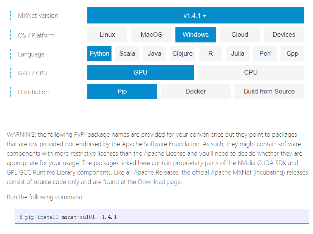
Task: Select Docker as the distribution method
Action: click(195, 91)
